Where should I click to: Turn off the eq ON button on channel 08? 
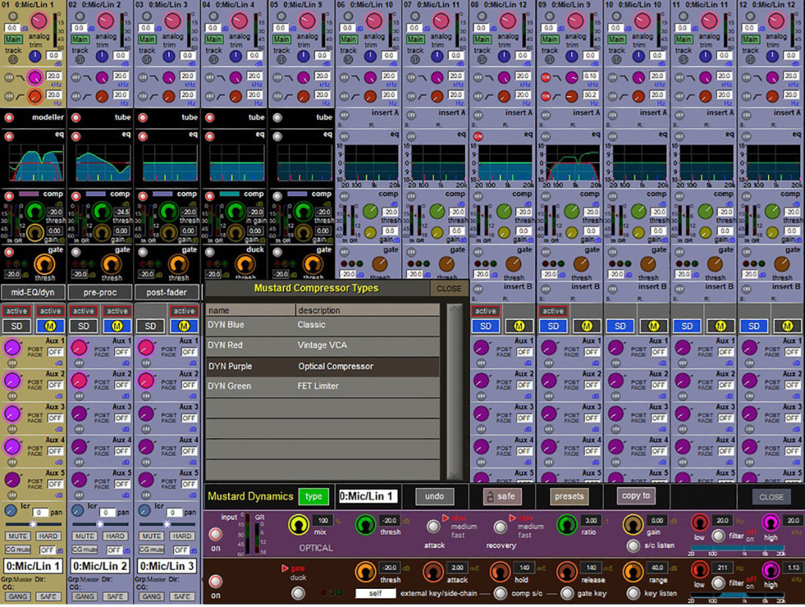tap(478, 137)
